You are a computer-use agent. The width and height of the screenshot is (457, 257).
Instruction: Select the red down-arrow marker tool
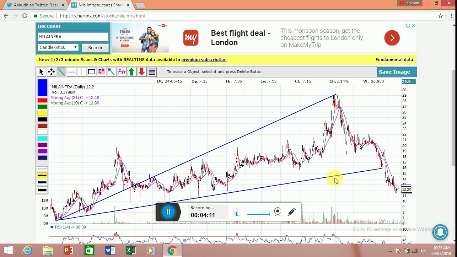142,72
